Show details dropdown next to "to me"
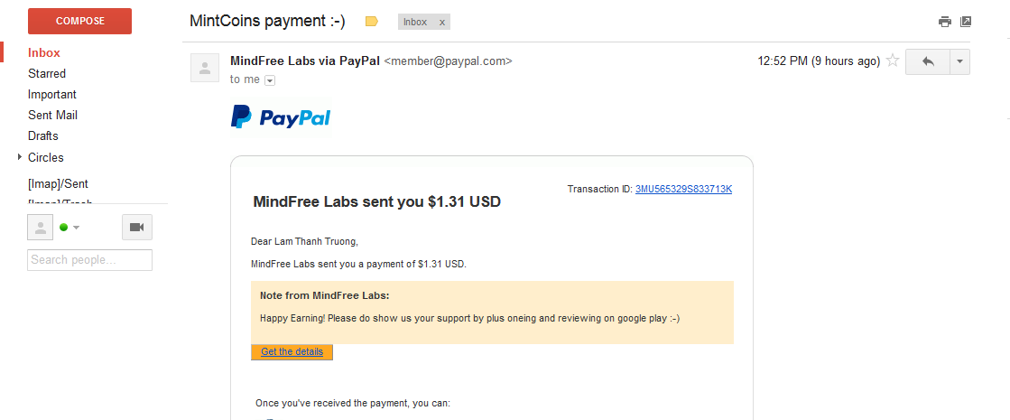The height and width of the screenshot is (420, 1010). pyautogui.click(x=270, y=80)
